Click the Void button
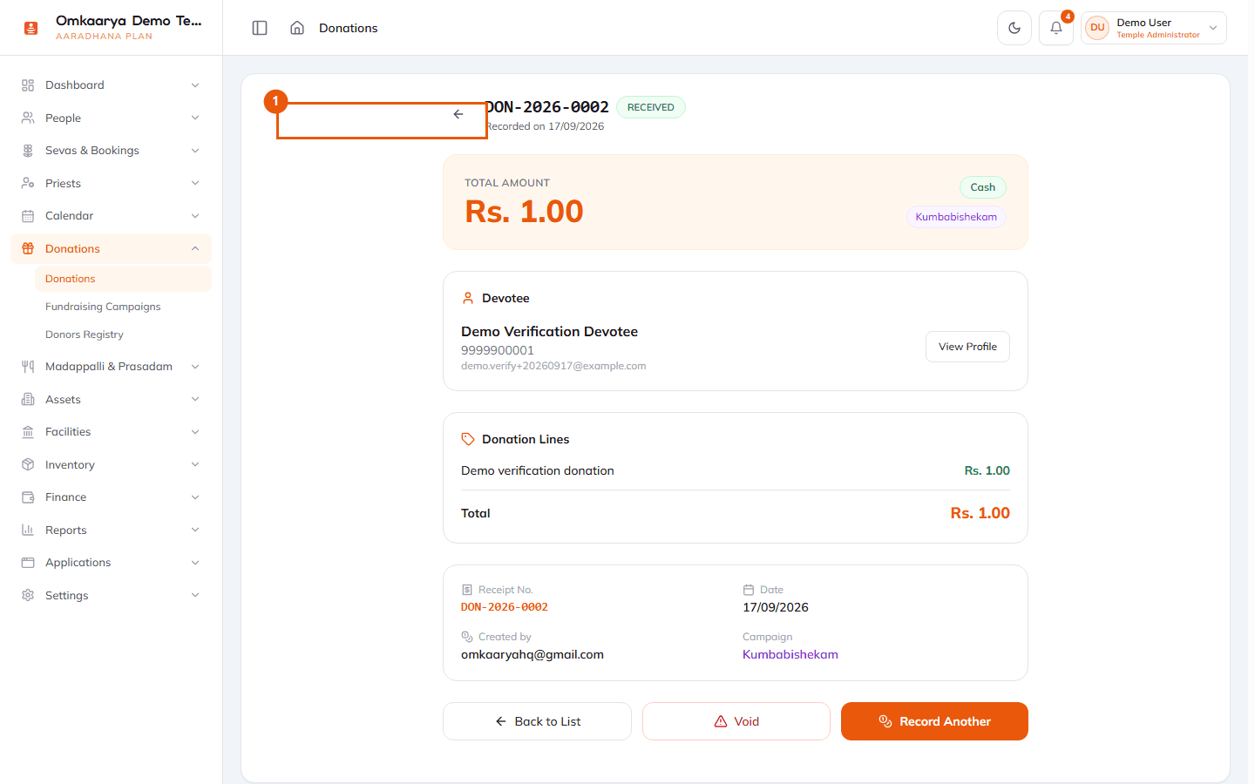This screenshot has height=784, width=1255. [736, 721]
